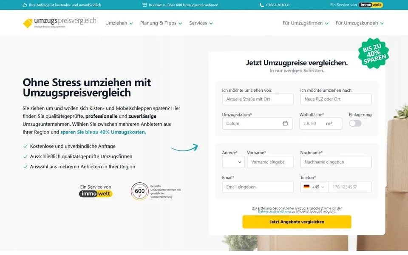Click the Wohnfläche input field

click(320, 123)
